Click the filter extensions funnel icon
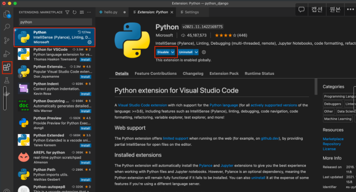This screenshot has height=192, width=356. tap(67, 12)
